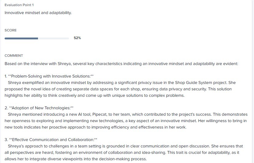Click the Evaluation Point 1 heading
The image size is (254, 163).
19,5
